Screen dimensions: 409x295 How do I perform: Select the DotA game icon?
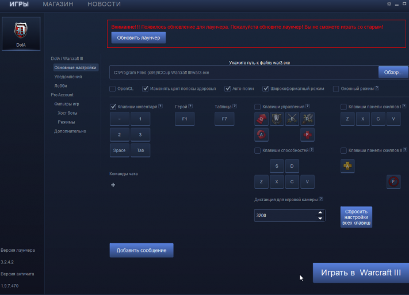coord(21,33)
